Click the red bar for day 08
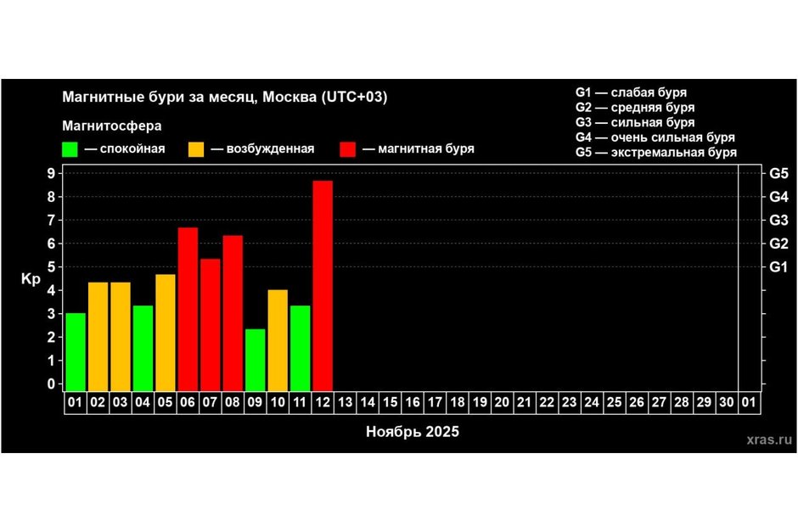The height and width of the screenshot is (532, 798). pos(233,313)
